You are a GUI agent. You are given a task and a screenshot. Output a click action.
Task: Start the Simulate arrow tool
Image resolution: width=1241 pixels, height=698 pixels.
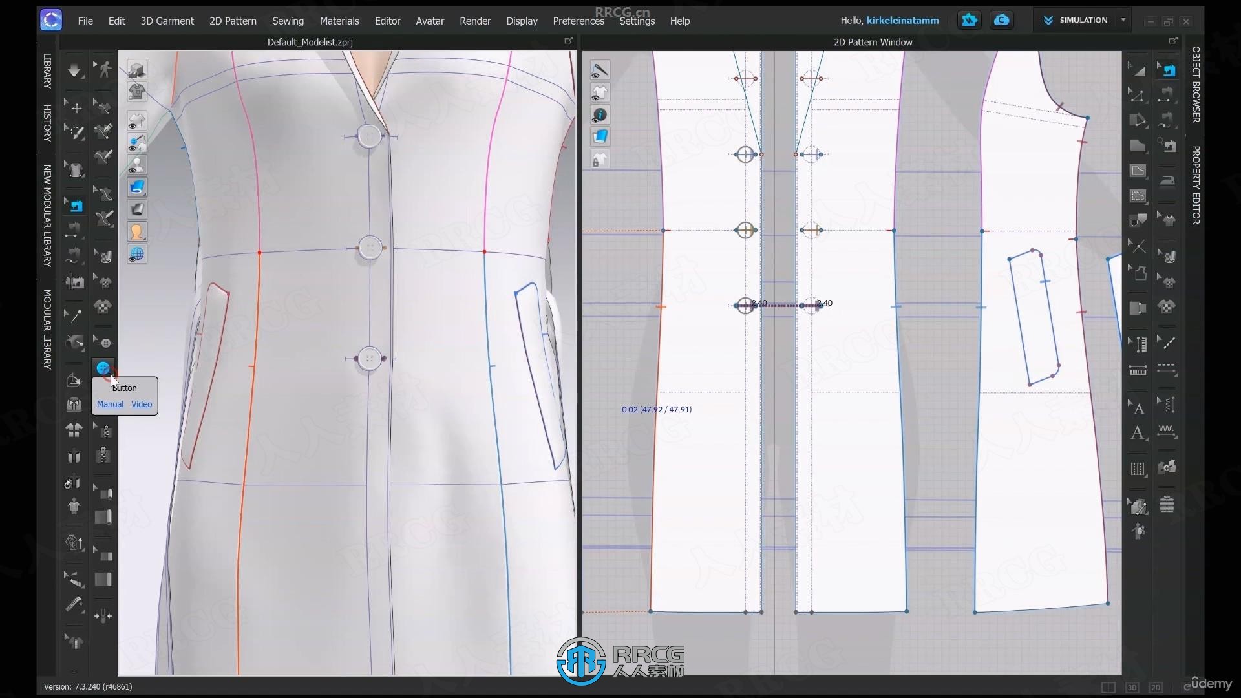pos(74,70)
